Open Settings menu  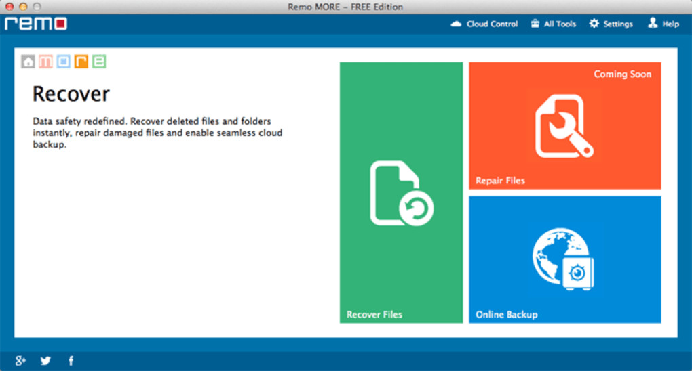pyautogui.click(x=611, y=24)
